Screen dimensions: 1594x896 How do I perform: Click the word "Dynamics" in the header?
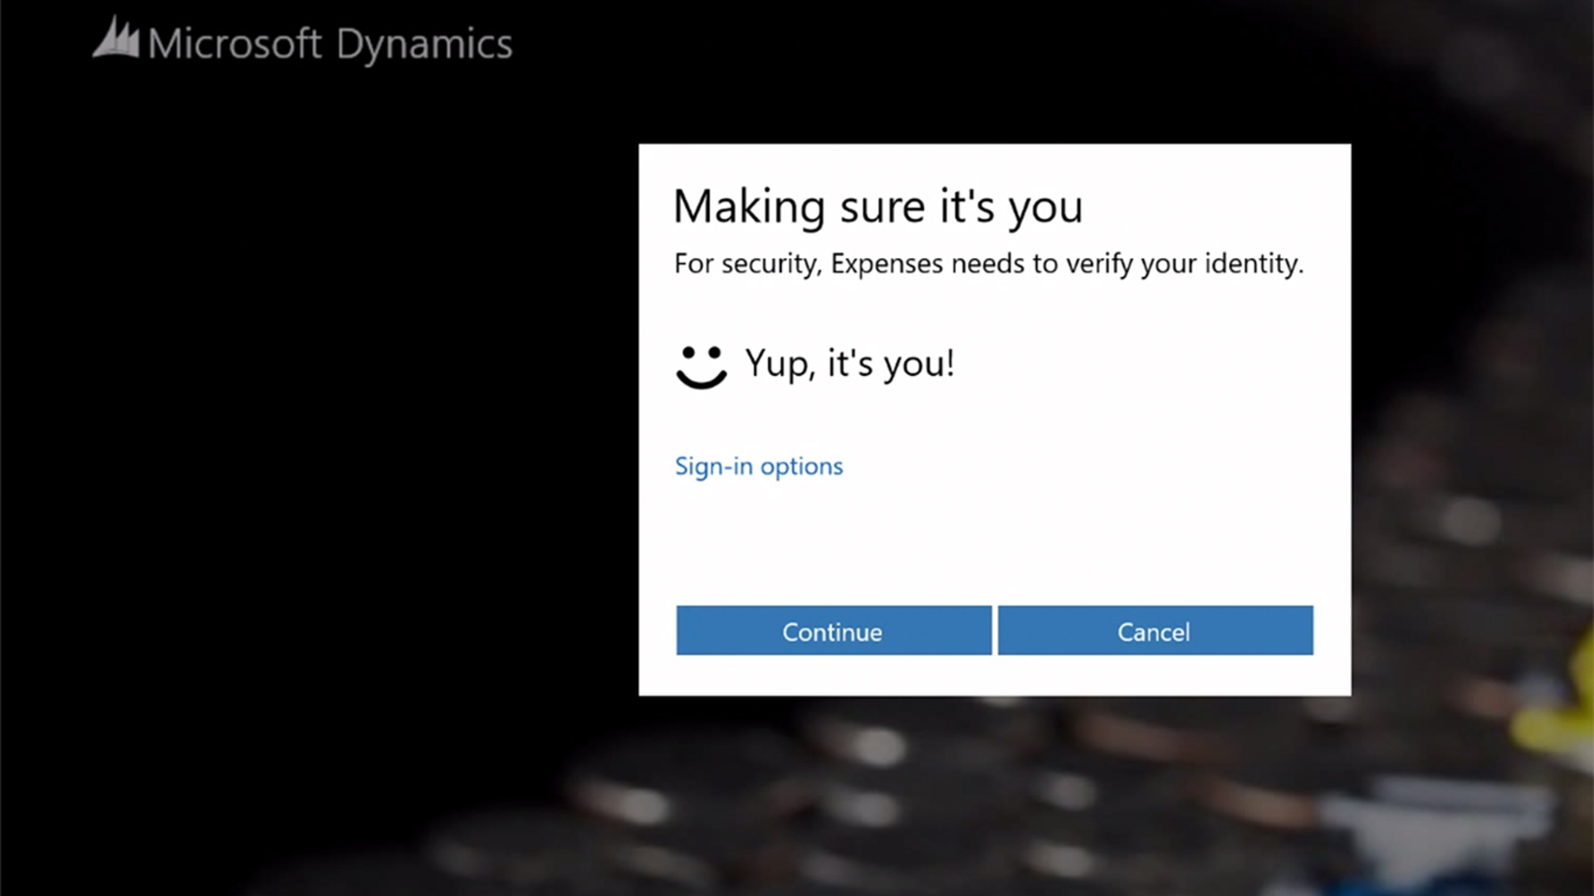[424, 45]
